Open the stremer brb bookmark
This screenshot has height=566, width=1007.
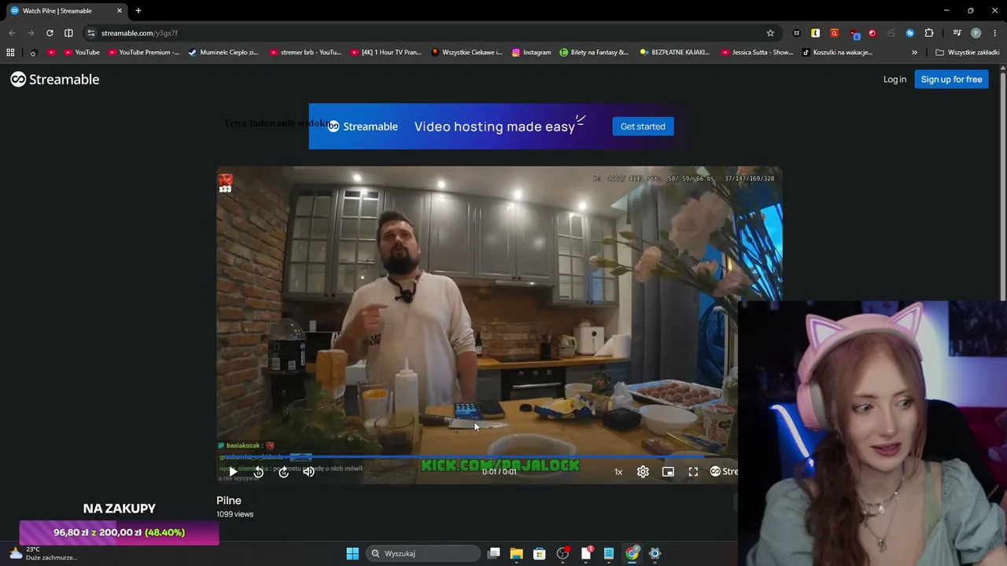305,53
